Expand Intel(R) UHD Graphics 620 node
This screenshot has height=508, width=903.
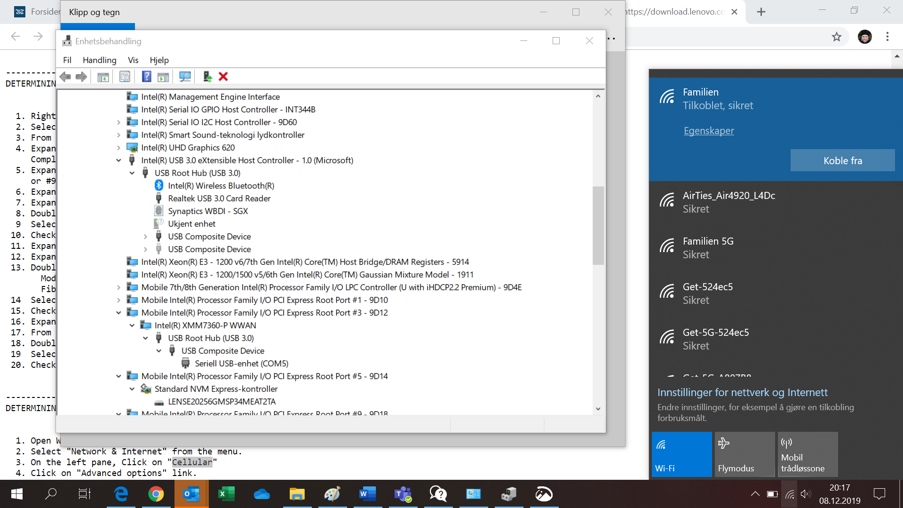tap(119, 148)
